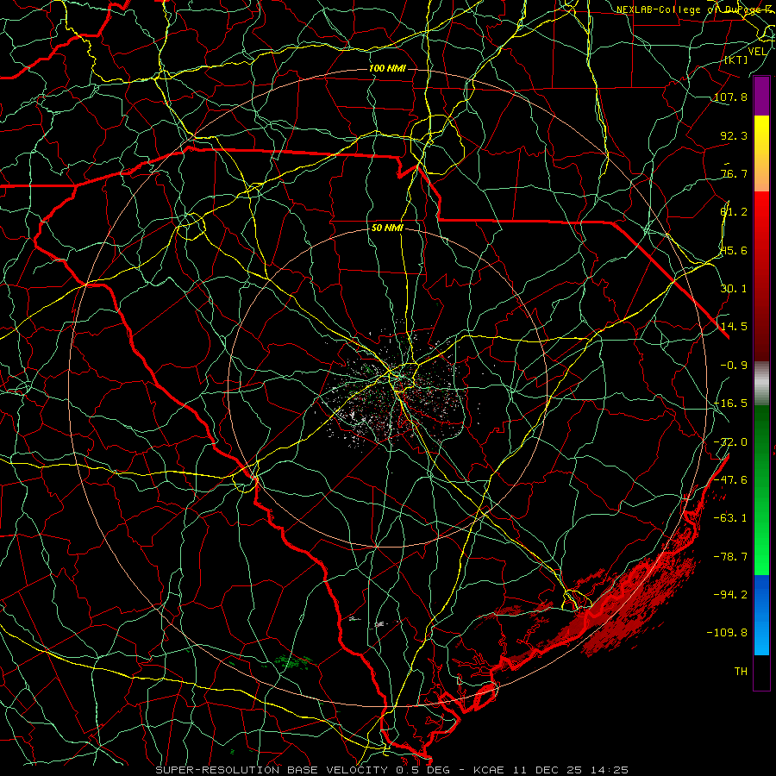Click the -63.1 velocity scale value

point(731,518)
